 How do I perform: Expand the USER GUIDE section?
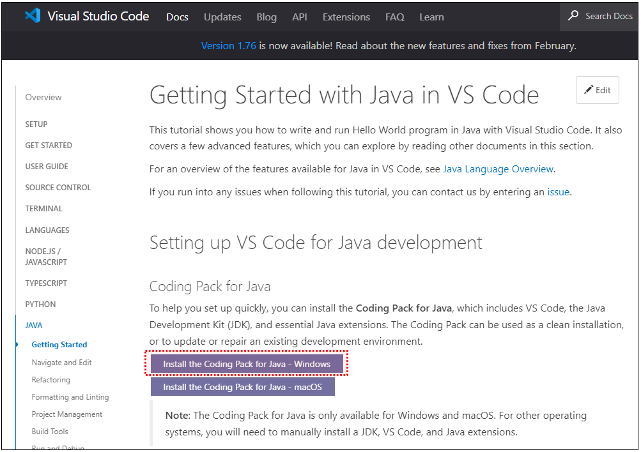pos(47,167)
